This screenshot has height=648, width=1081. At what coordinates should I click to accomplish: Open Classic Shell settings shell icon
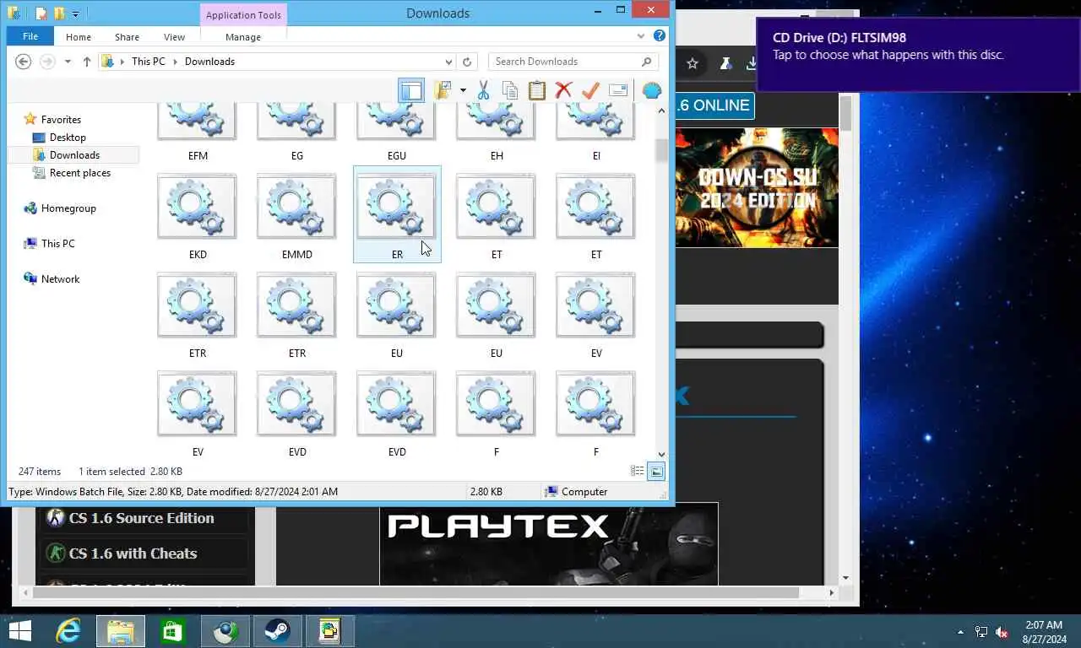[x=651, y=90]
